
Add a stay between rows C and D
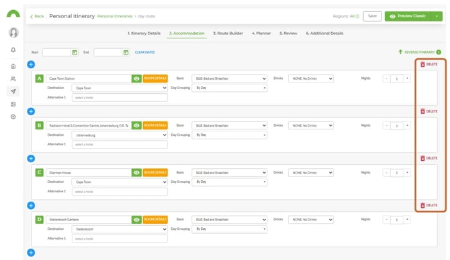pos(31,205)
